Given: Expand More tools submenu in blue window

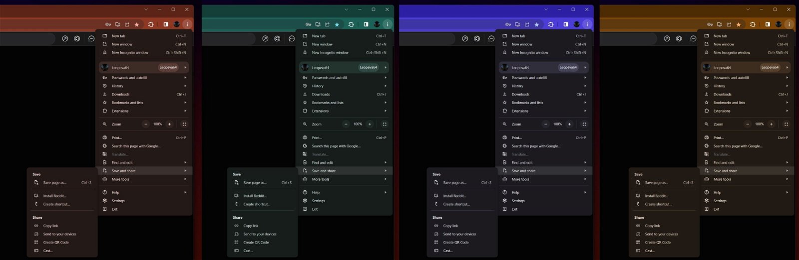Looking at the screenshot, I should (x=544, y=179).
